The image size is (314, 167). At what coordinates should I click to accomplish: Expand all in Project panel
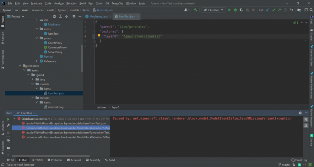pyautogui.click(x=61, y=16)
